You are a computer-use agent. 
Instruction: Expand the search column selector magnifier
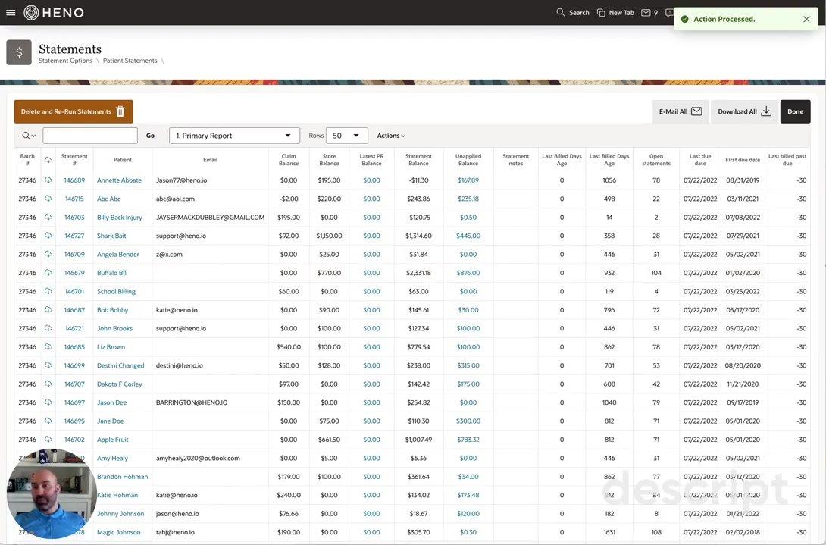click(x=29, y=136)
